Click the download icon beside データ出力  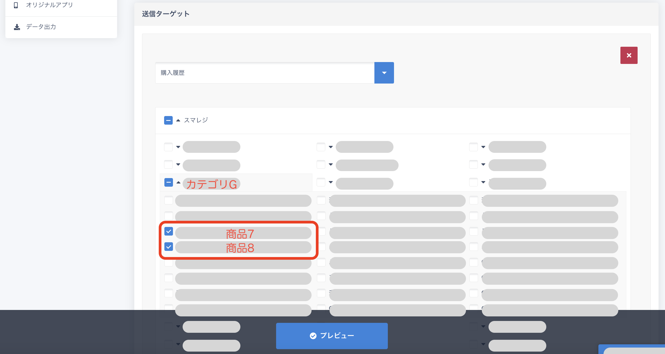(17, 27)
